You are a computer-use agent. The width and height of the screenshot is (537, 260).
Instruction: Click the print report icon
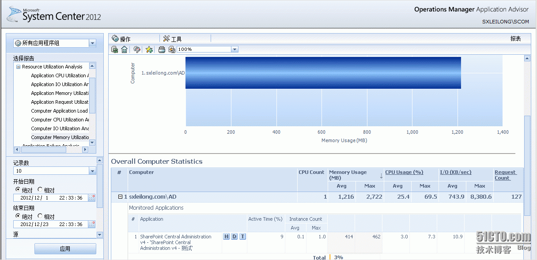point(162,49)
